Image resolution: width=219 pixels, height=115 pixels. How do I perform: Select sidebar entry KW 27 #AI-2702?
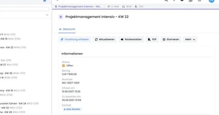(x=9, y=65)
